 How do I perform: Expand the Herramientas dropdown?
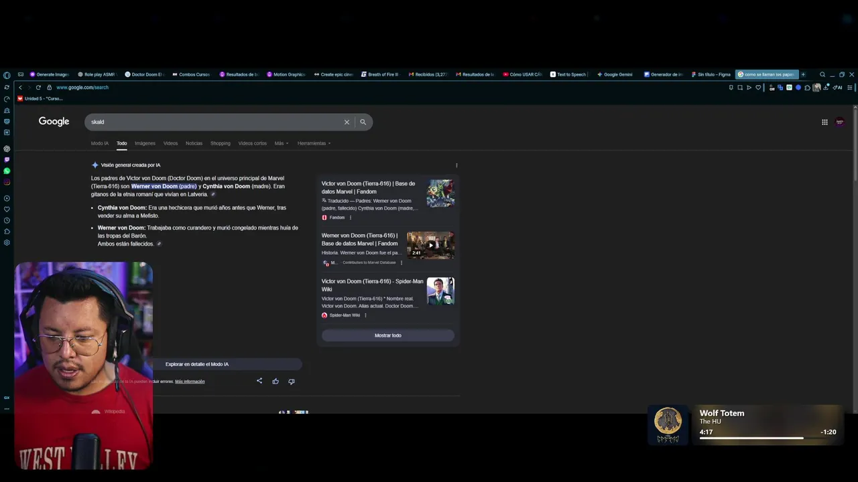point(314,143)
